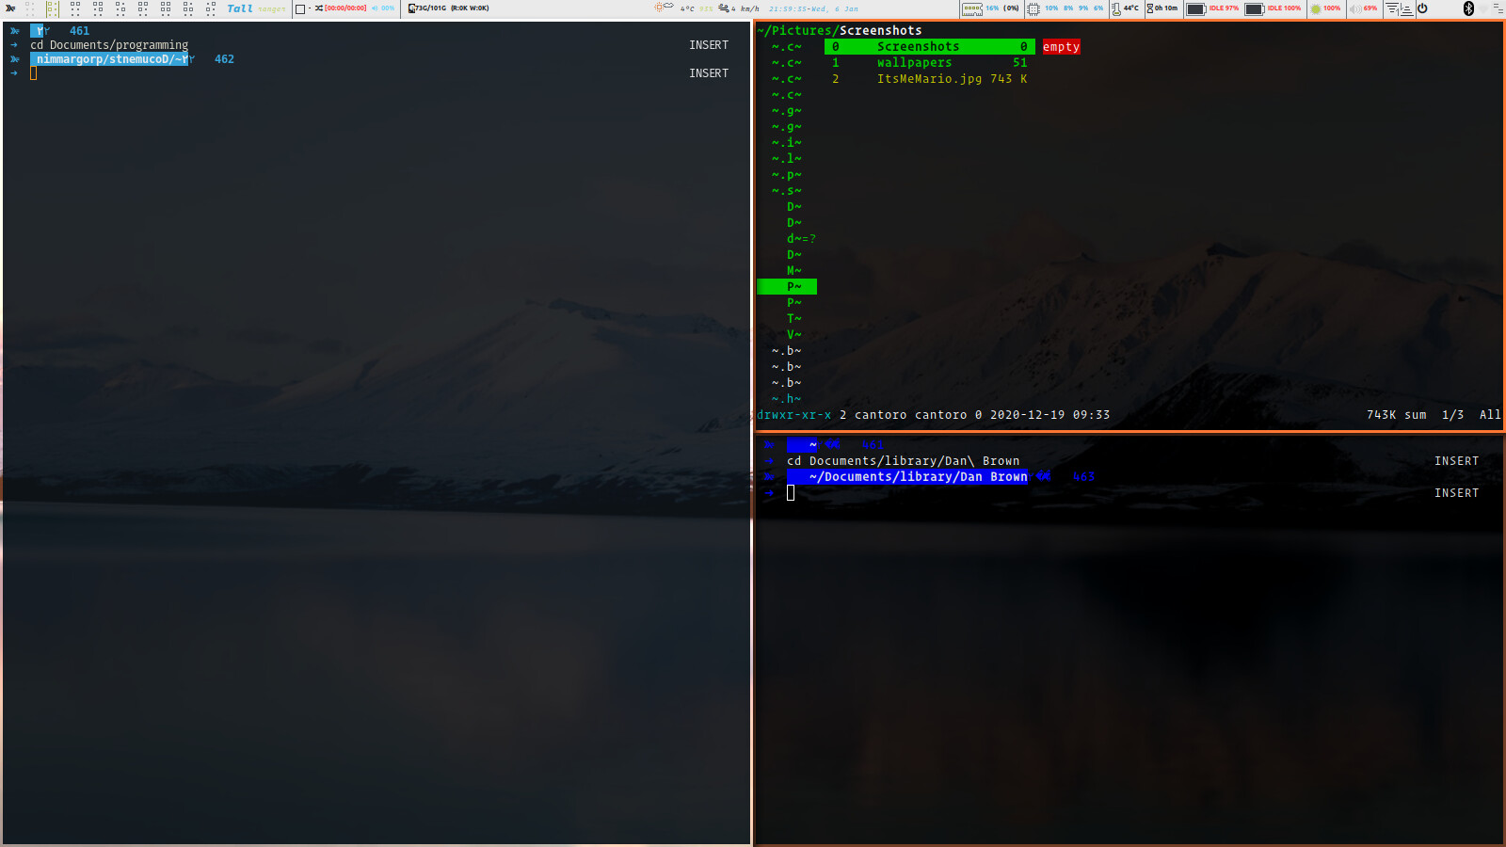Image resolution: width=1506 pixels, height=847 pixels.
Task: Click the drwxr-xr-x permissions in ranger status bar
Action: click(x=794, y=414)
